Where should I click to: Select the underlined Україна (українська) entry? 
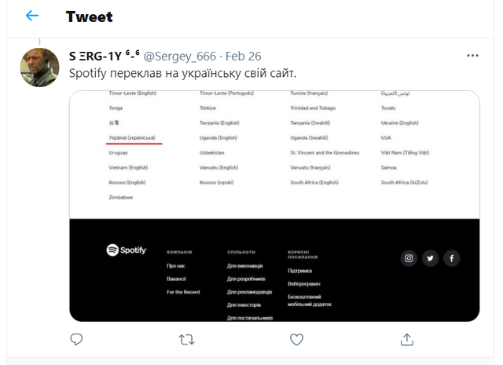[x=135, y=137]
